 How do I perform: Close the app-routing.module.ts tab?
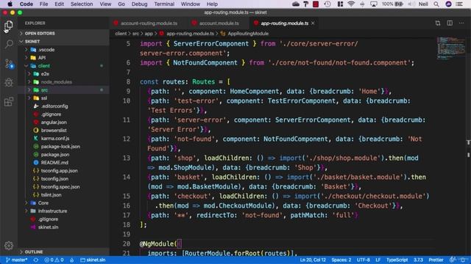(x=313, y=23)
